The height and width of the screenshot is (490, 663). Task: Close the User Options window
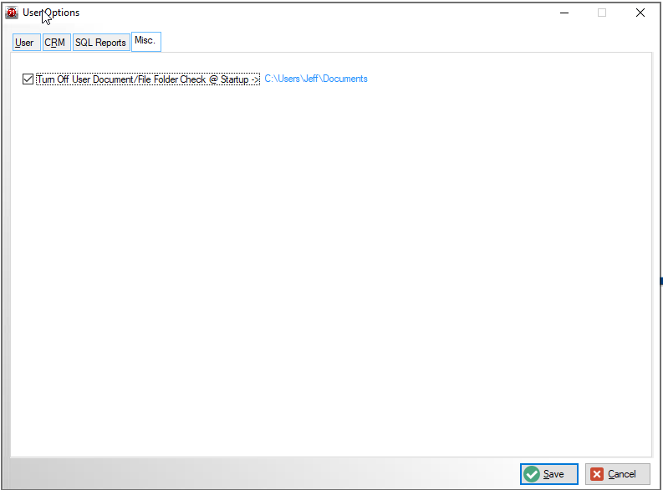pos(640,13)
